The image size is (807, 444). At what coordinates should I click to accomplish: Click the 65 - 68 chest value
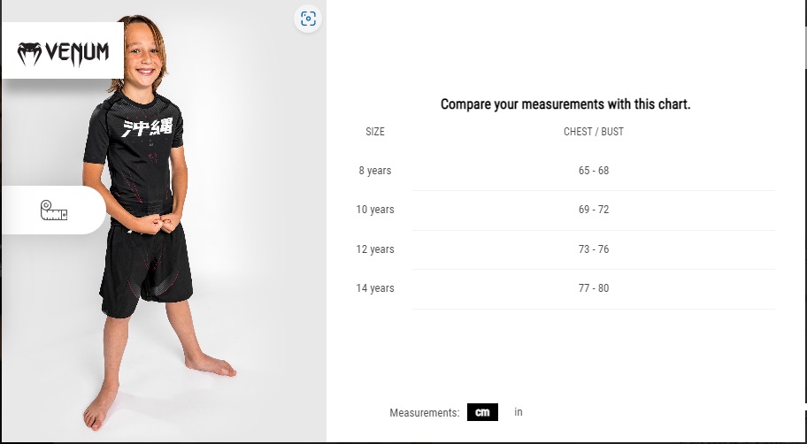(594, 171)
